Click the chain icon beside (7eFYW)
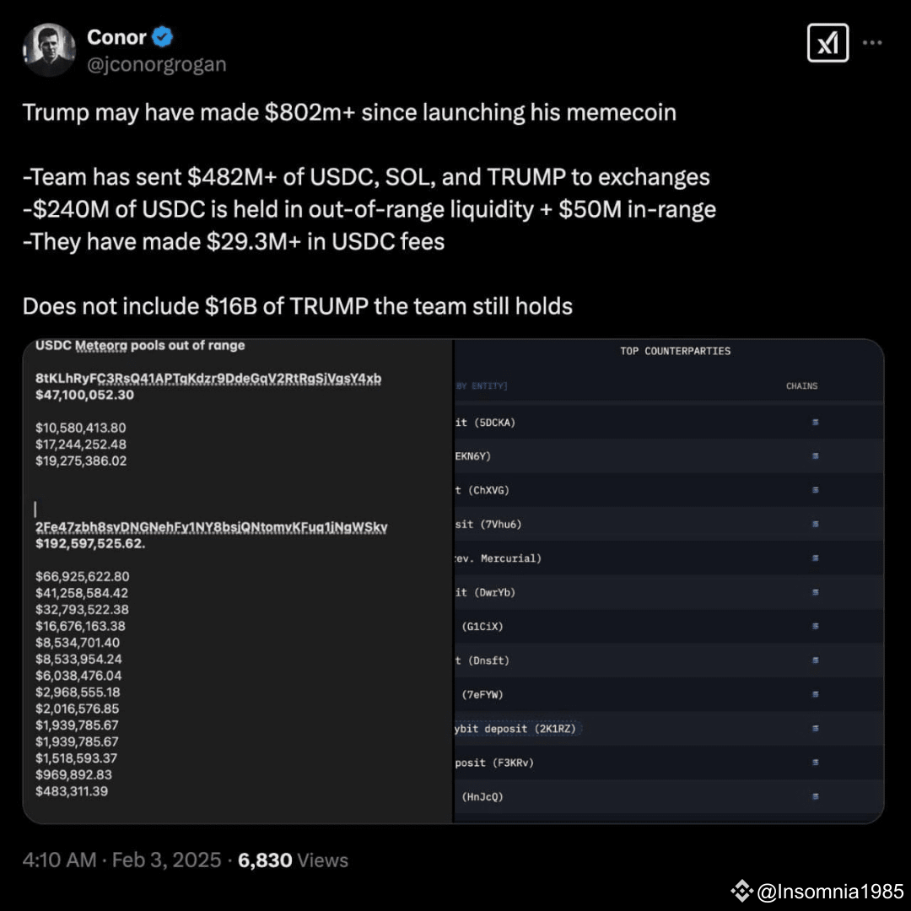Viewport: 911px width, 911px height. point(815,694)
